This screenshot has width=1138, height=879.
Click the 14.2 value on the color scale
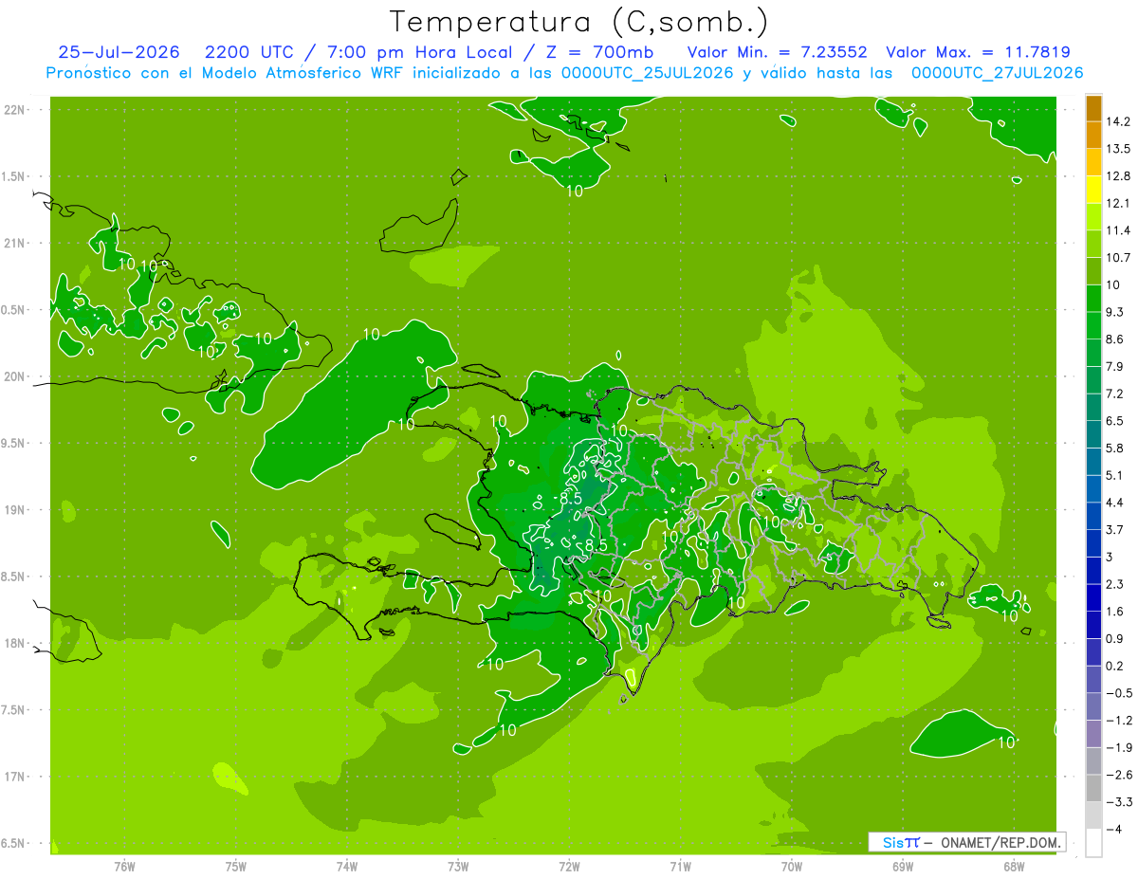coord(1119,121)
